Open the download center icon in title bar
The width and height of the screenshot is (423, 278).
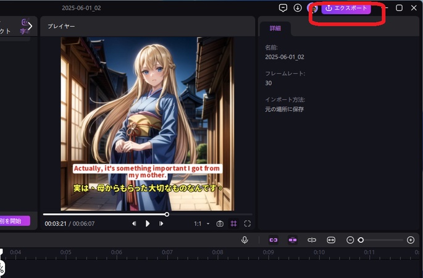coord(298,8)
